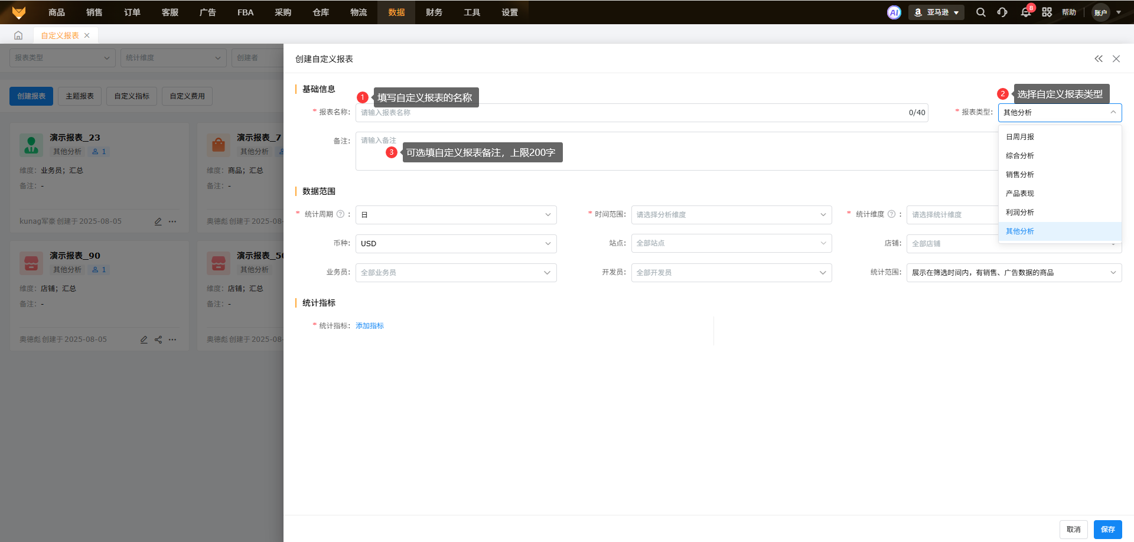Click the 取消 button
Viewport: 1134px width, 542px height.
1074,530
